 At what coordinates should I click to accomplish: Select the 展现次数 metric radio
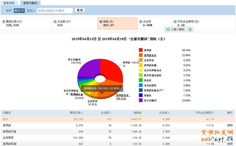(4, 22)
